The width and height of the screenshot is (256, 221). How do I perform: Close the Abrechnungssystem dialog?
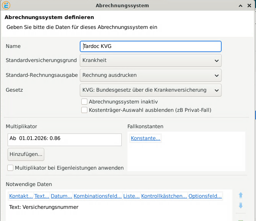250,6
